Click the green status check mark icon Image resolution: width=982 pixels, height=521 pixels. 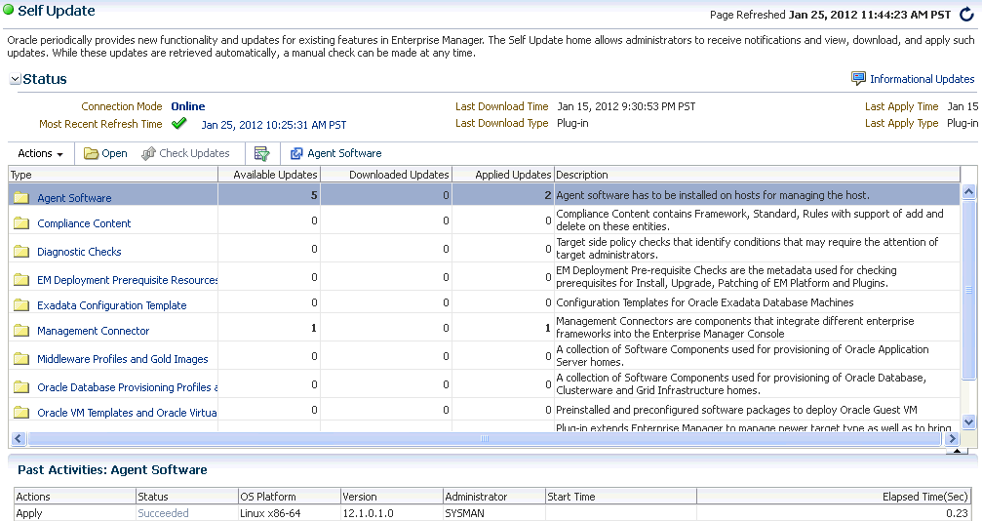178,124
